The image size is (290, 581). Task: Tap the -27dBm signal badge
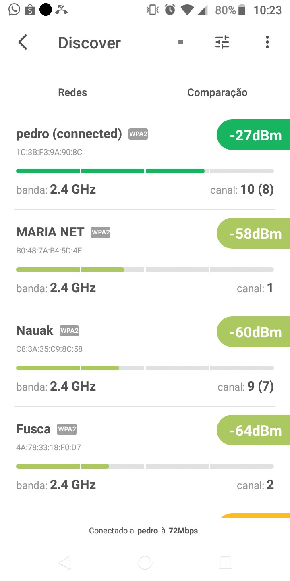pos(255,135)
